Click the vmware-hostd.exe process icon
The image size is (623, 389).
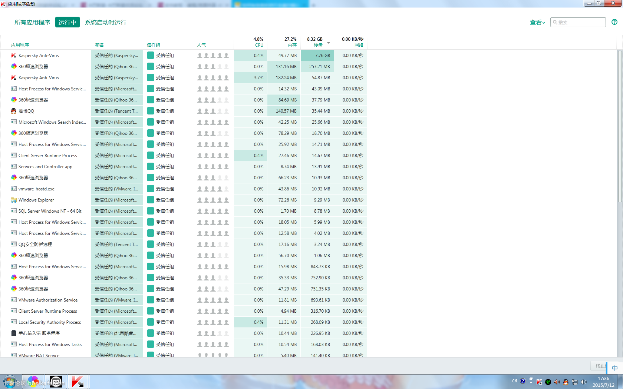click(14, 189)
